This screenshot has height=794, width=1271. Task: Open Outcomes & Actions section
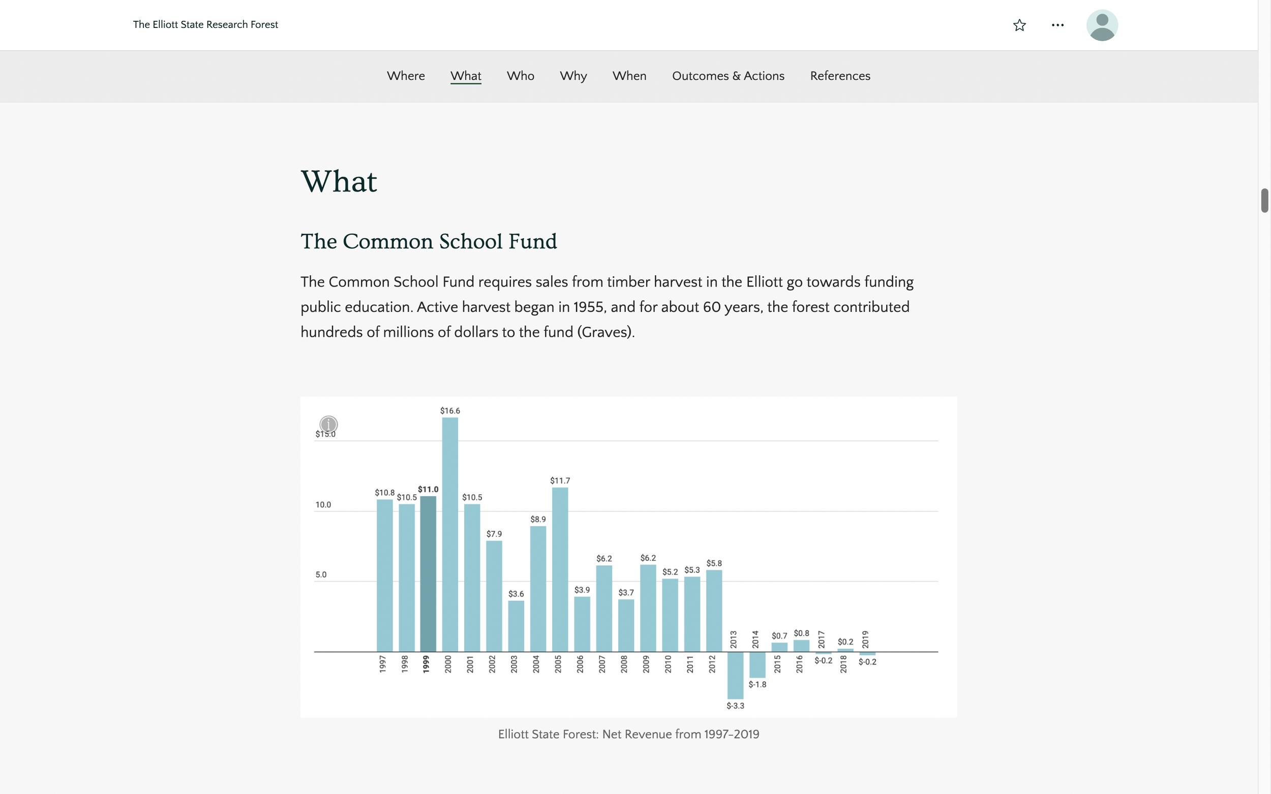(x=728, y=76)
